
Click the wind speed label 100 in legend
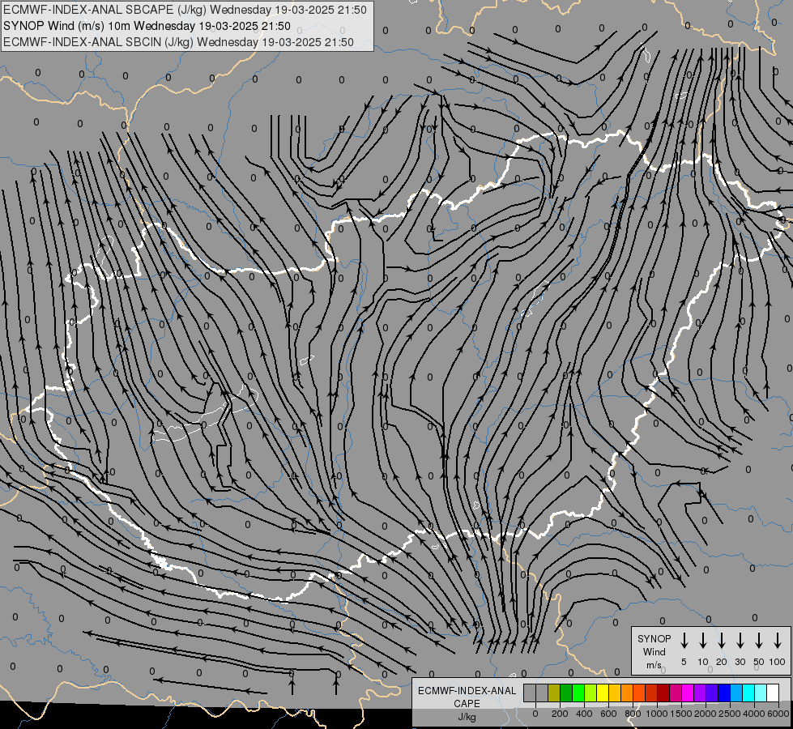778,662
